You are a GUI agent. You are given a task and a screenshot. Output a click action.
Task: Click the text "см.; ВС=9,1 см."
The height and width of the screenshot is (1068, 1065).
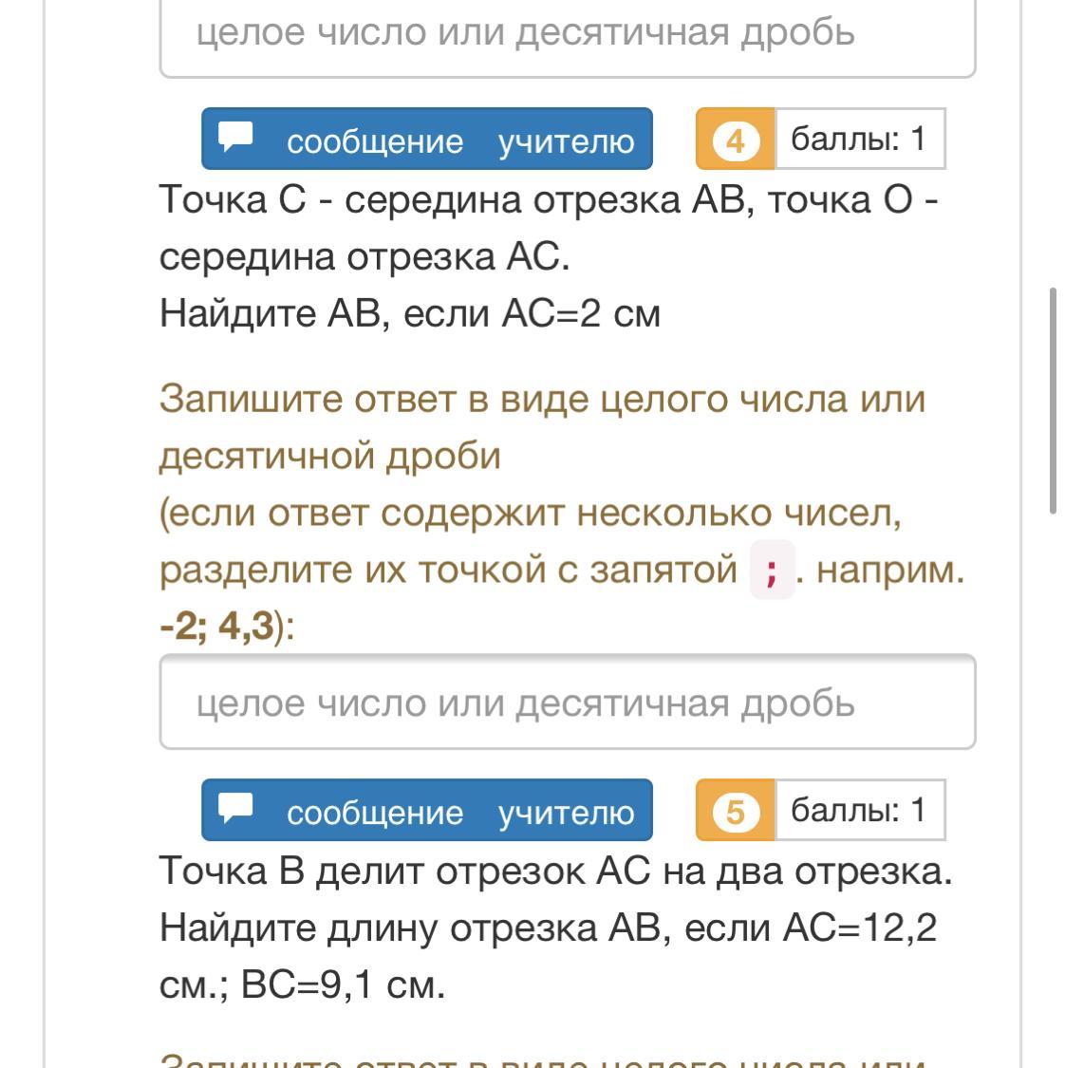(302, 984)
